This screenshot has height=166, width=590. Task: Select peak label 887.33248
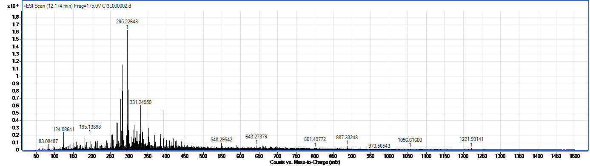click(347, 138)
